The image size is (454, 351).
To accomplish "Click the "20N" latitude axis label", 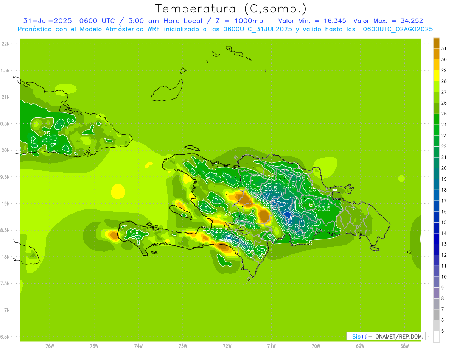I will 6,150.
